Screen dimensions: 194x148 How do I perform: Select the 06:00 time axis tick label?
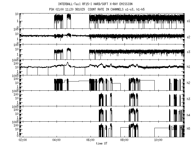point(90,140)
